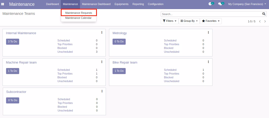This screenshot has width=269, height=118.
Task: Click Scheduled link in Internal Maintenance
Action: tap(64, 40)
